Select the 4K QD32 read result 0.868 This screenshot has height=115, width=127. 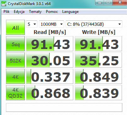pos(50,93)
